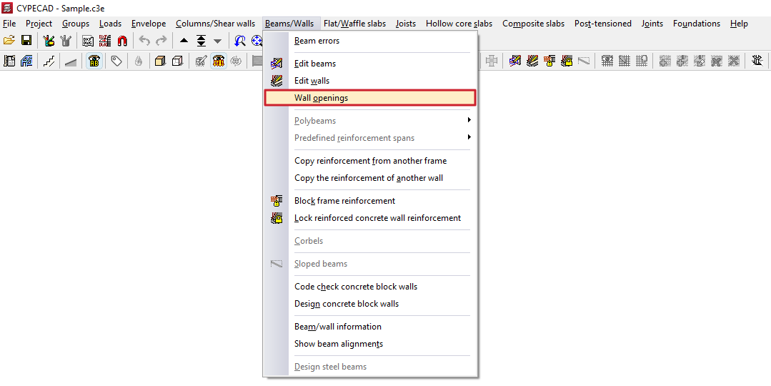Click the toolbar Block frame reinforcement lock icon
This screenshot has height=386, width=771.
(x=549, y=61)
